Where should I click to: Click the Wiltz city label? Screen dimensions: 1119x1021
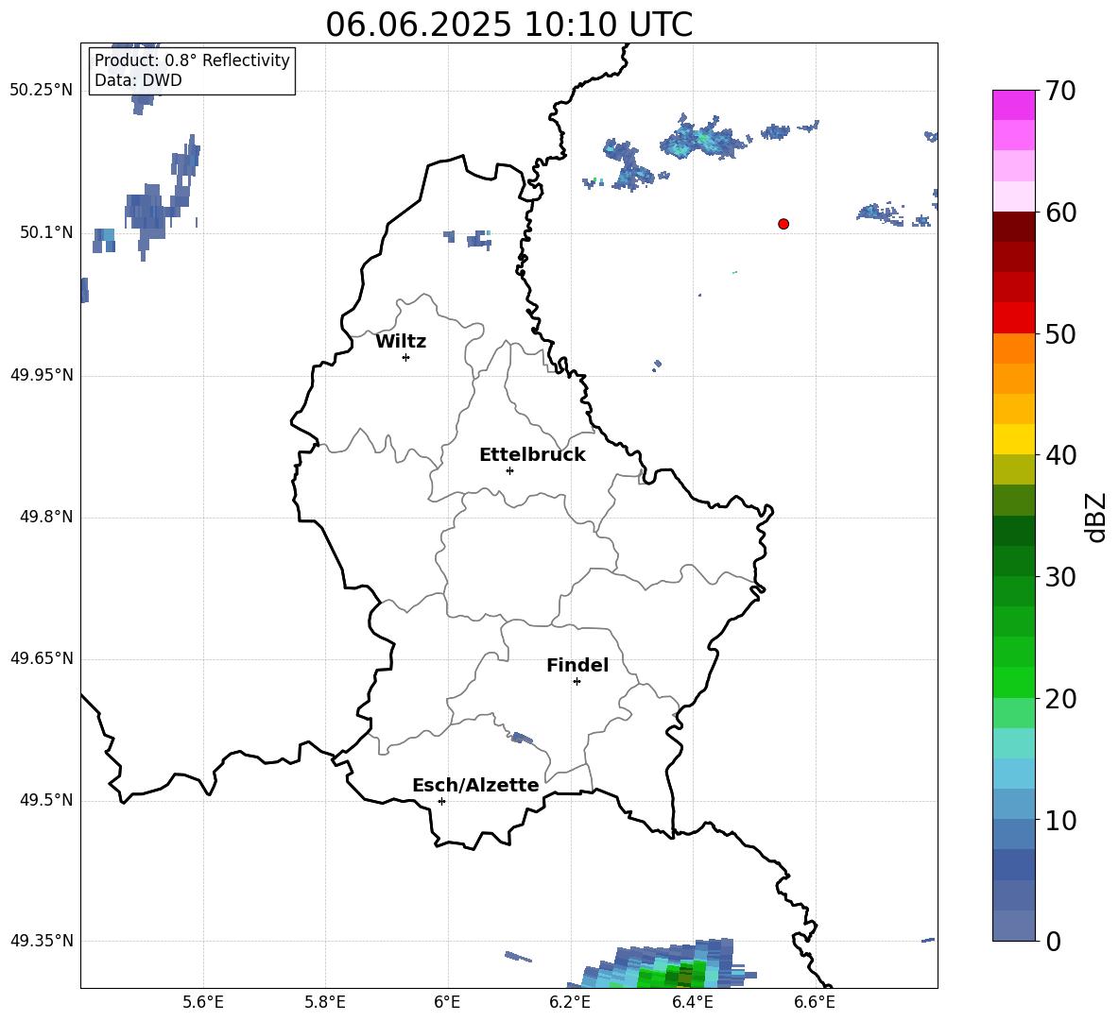[x=401, y=342]
